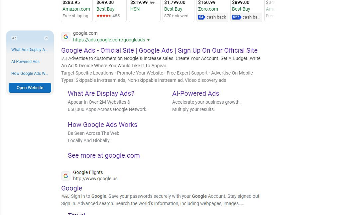Click the Google favicon beside Google Flights
The height and width of the screenshot is (215, 359).
tap(66, 176)
